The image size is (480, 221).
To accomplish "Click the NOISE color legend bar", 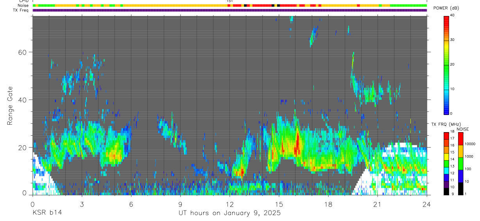I will tap(460, 163).
